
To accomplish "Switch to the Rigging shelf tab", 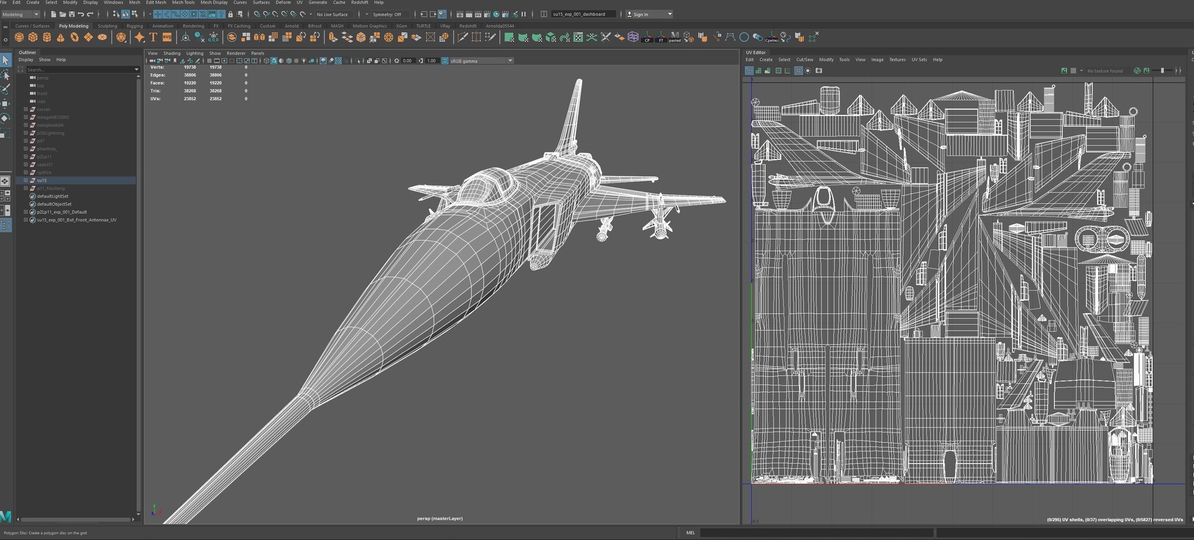I will (134, 26).
